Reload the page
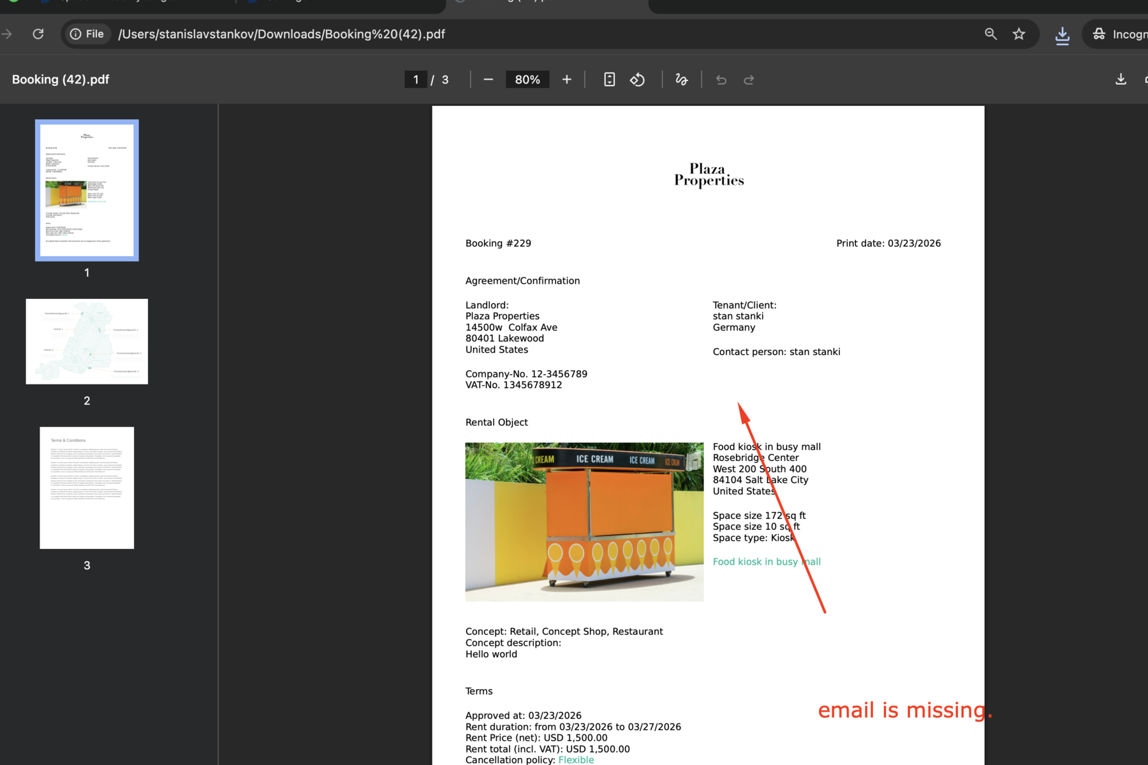Screen dimensions: 1148x765 pos(38,34)
